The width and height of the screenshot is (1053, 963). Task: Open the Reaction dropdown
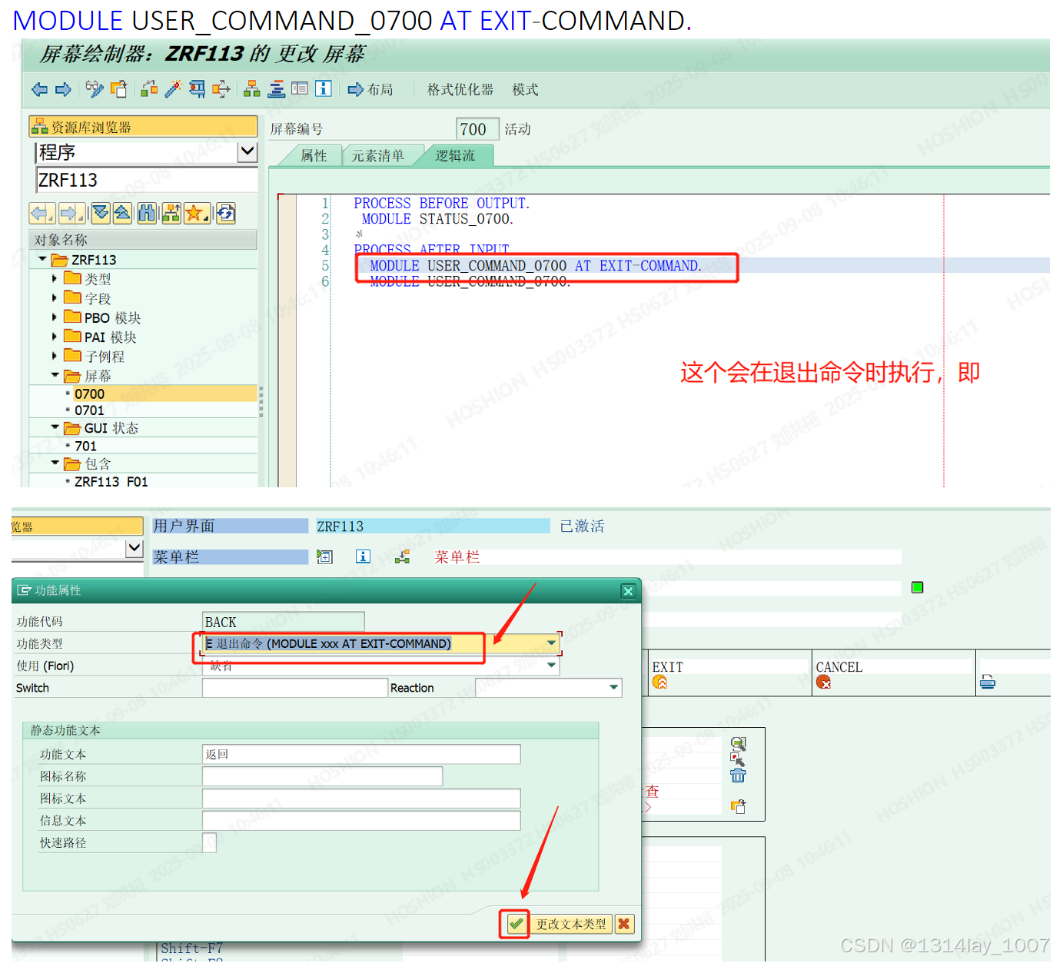613,687
